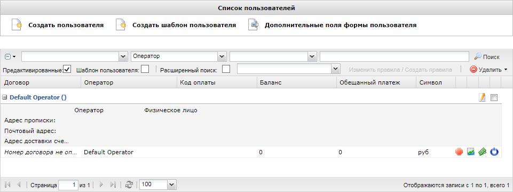
Task: Open Создать шаблон пользователя link
Action: (x=184, y=25)
